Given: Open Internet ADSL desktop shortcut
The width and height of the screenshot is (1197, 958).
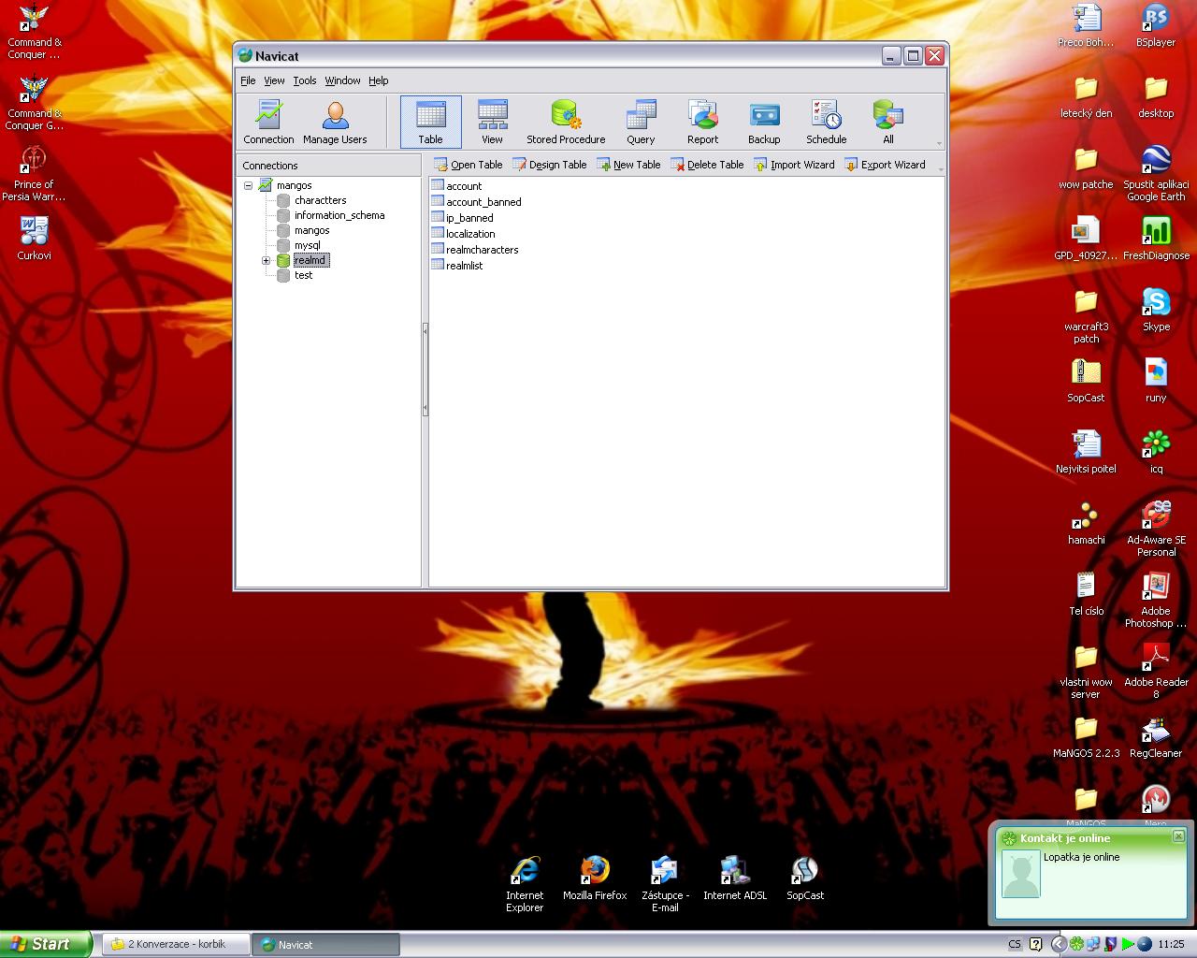Looking at the screenshot, I should click(735, 878).
